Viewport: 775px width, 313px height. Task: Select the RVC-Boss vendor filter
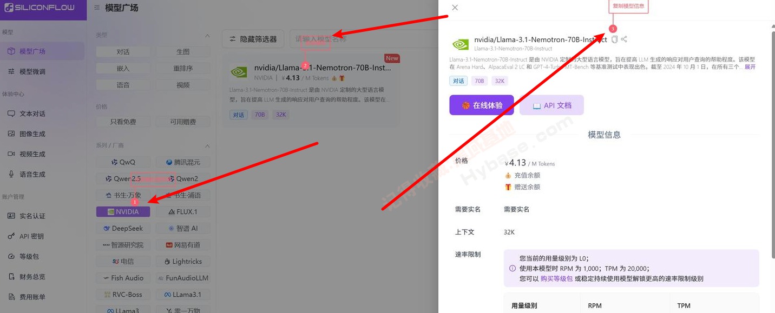123,295
